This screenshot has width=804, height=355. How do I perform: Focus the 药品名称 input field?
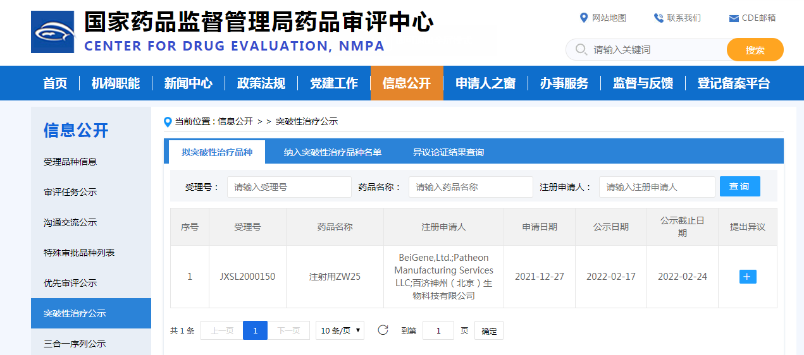pyautogui.click(x=471, y=187)
